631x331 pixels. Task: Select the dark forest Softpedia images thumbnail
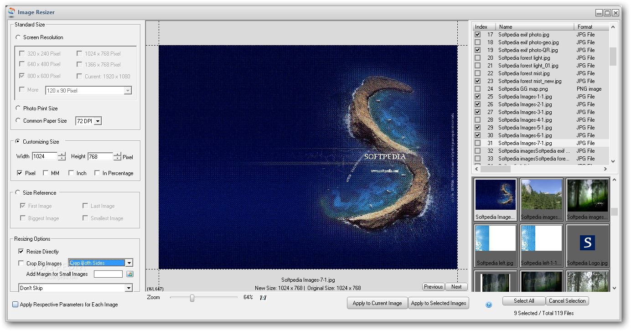pos(588,199)
